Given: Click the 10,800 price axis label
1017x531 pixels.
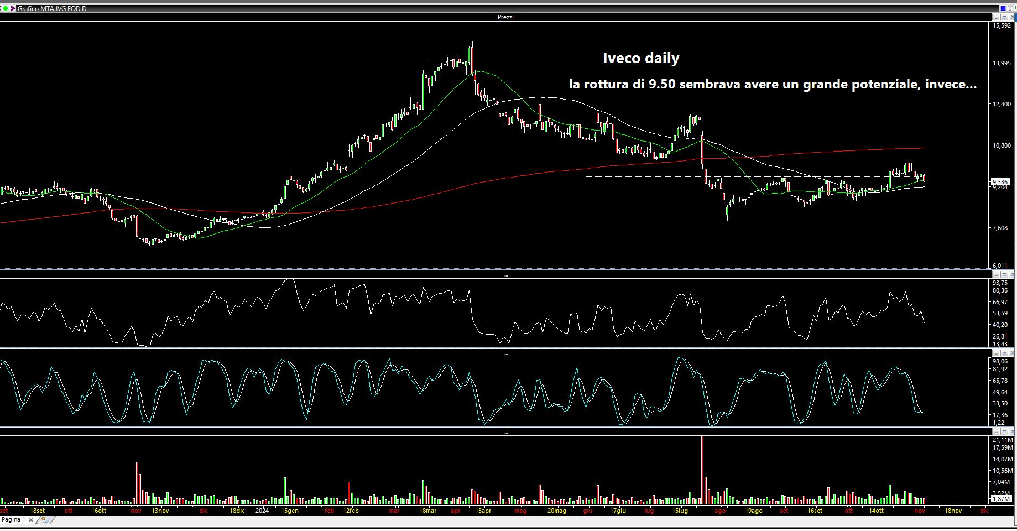Looking at the screenshot, I should (x=1002, y=145).
